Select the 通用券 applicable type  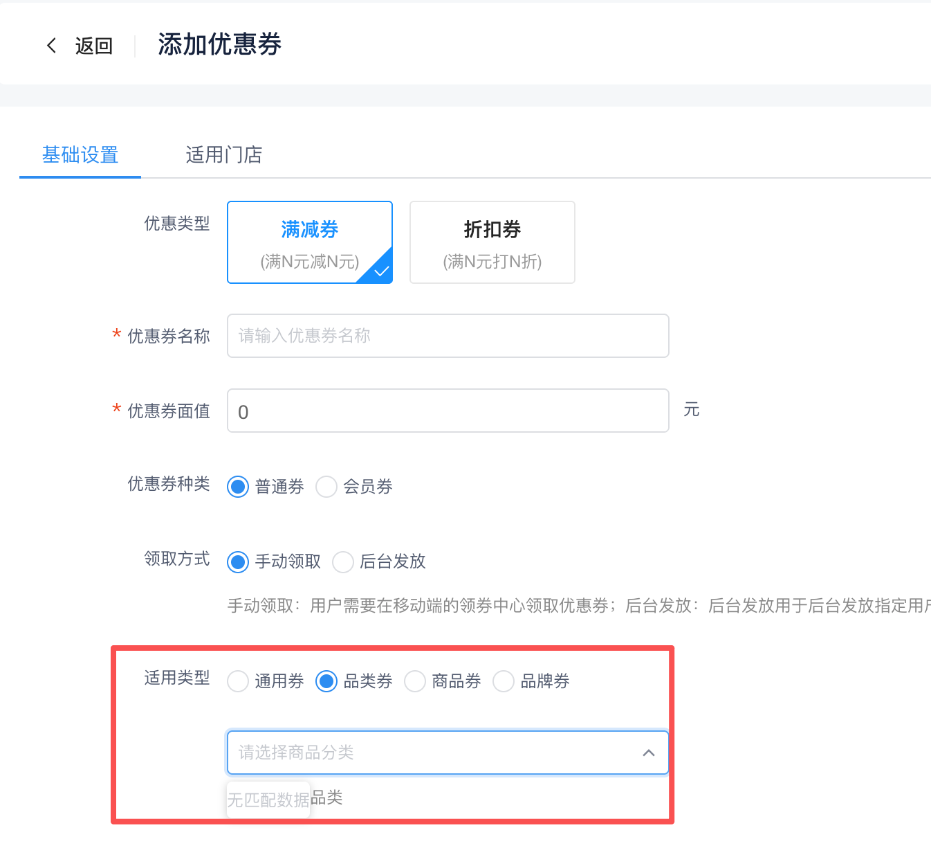[238, 681]
